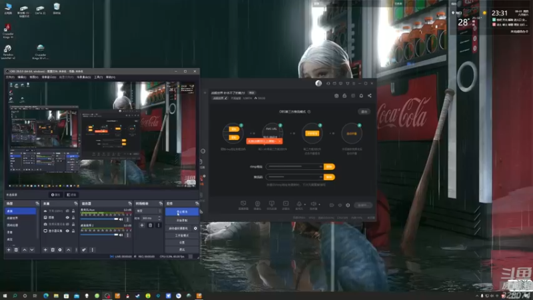The height and width of the screenshot is (300, 533).
Task: Click headset support icon in streaming app title bar
Action: [328, 83]
